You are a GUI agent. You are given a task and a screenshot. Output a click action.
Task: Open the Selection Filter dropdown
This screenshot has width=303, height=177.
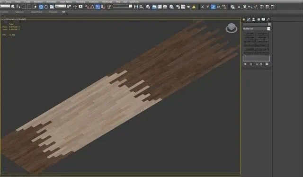click(x=5, y=6)
